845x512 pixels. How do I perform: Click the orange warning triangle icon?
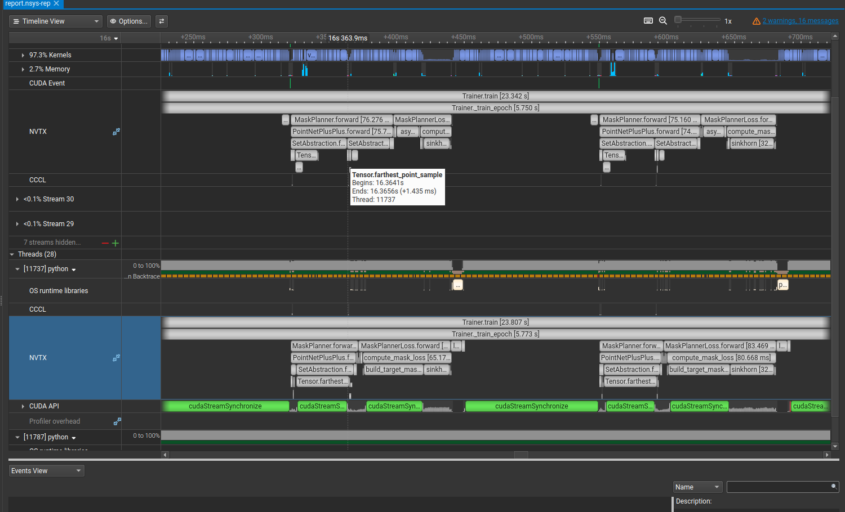(757, 21)
